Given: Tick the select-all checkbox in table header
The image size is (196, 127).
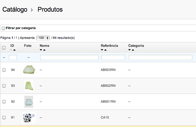Looking at the screenshot, I should 4,48.
